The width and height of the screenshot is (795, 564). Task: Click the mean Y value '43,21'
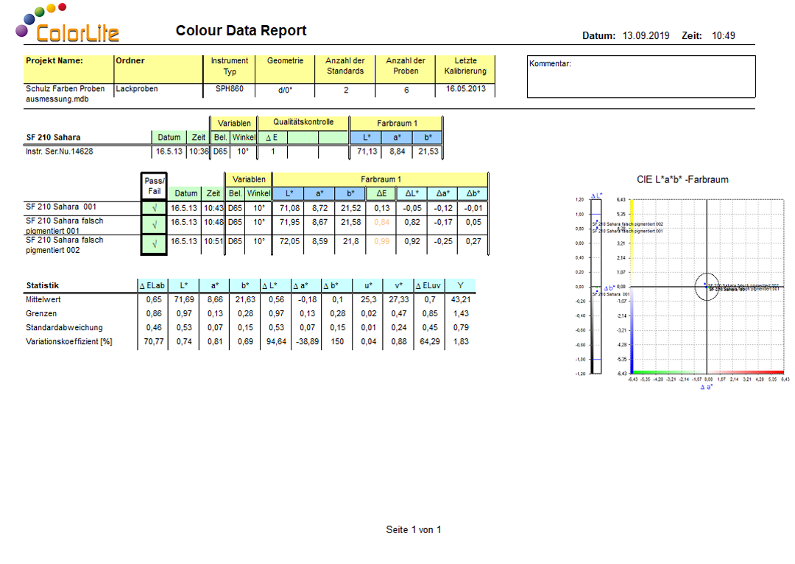pos(461,300)
